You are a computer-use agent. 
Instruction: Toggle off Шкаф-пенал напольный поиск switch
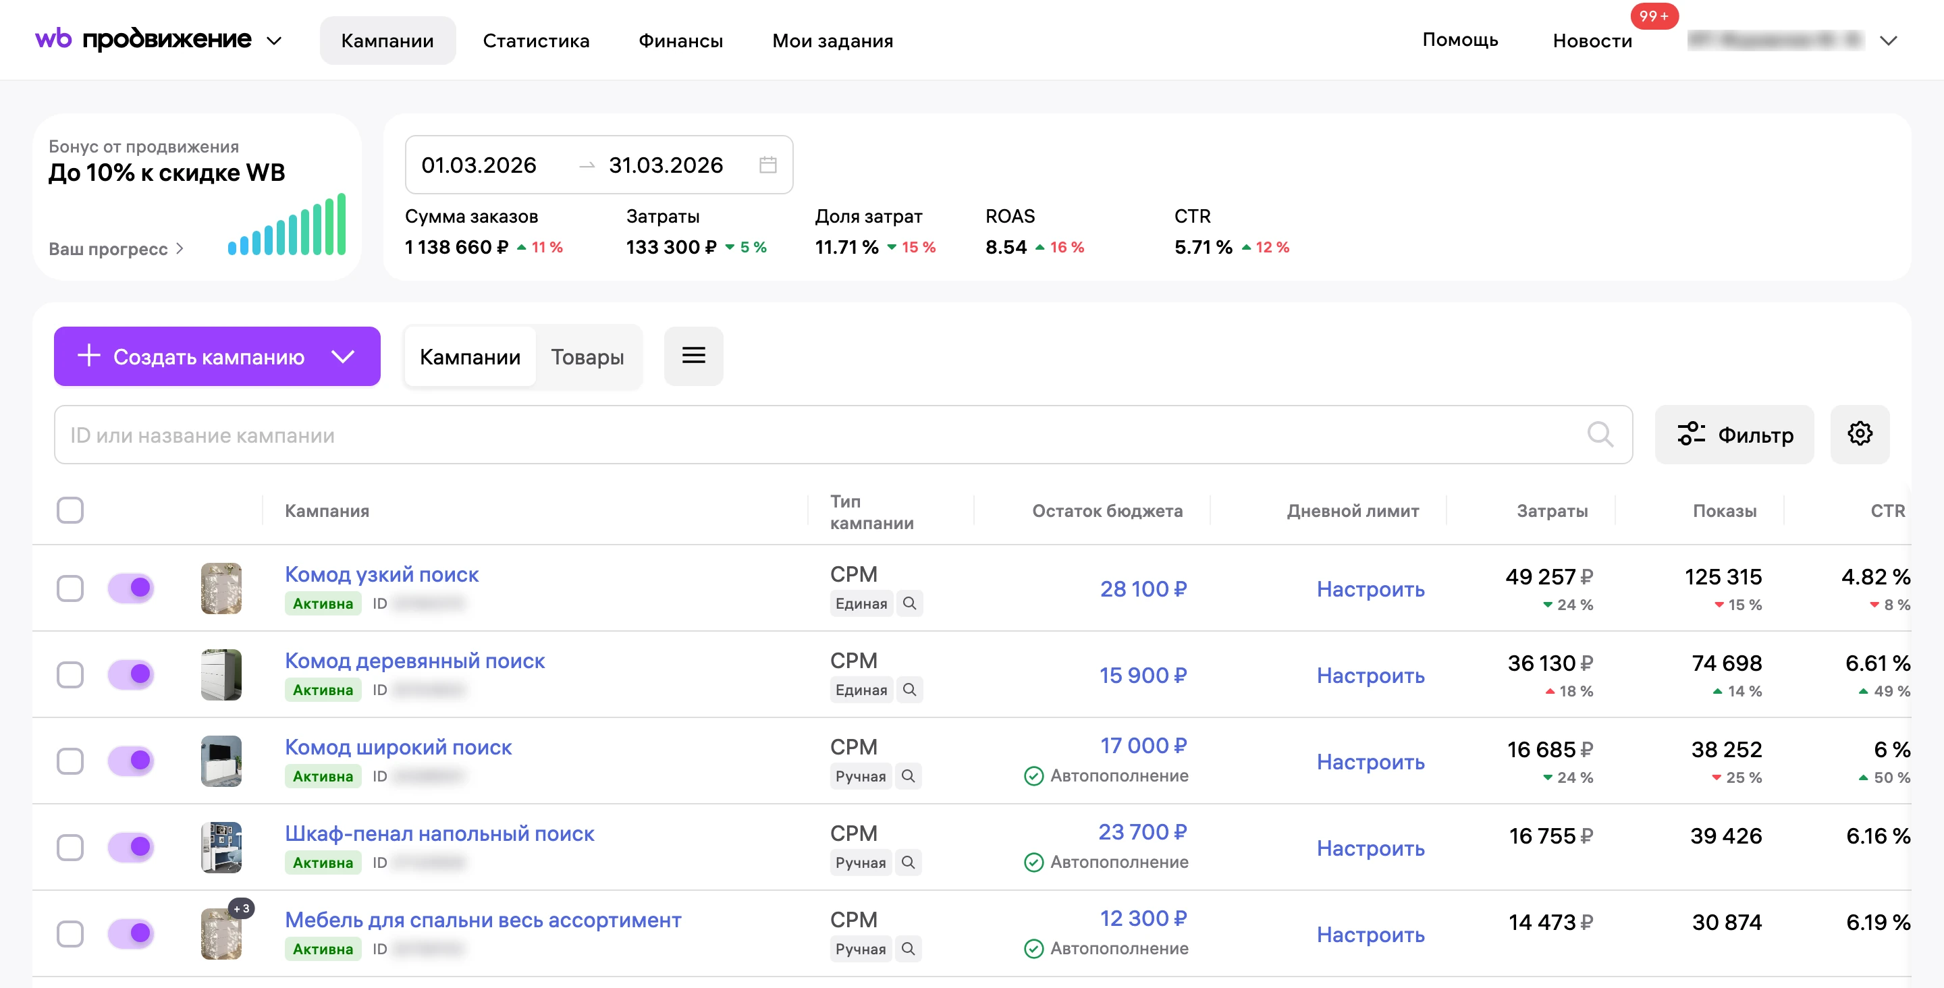tap(130, 847)
